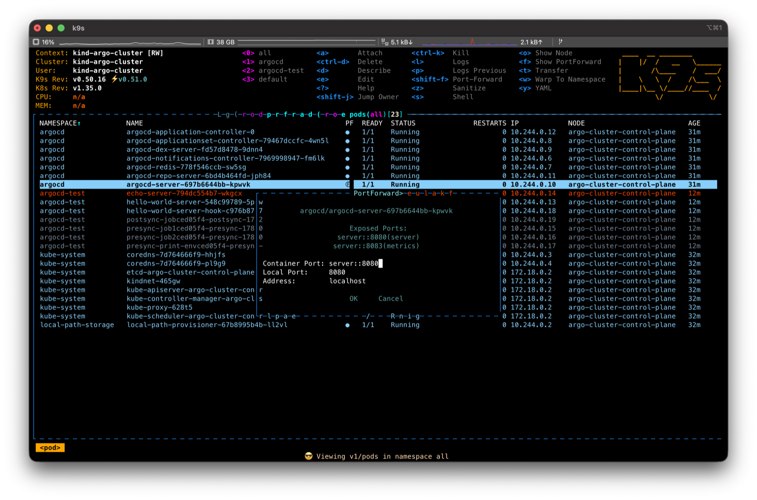The image size is (757, 500).
Task: Click the sunglasses emoji in the status message
Action: point(308,456)
